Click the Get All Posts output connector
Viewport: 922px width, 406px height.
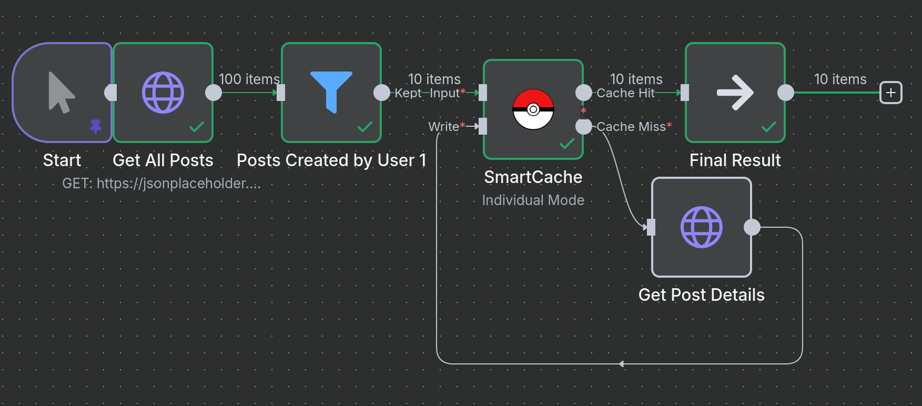[214, 93]
